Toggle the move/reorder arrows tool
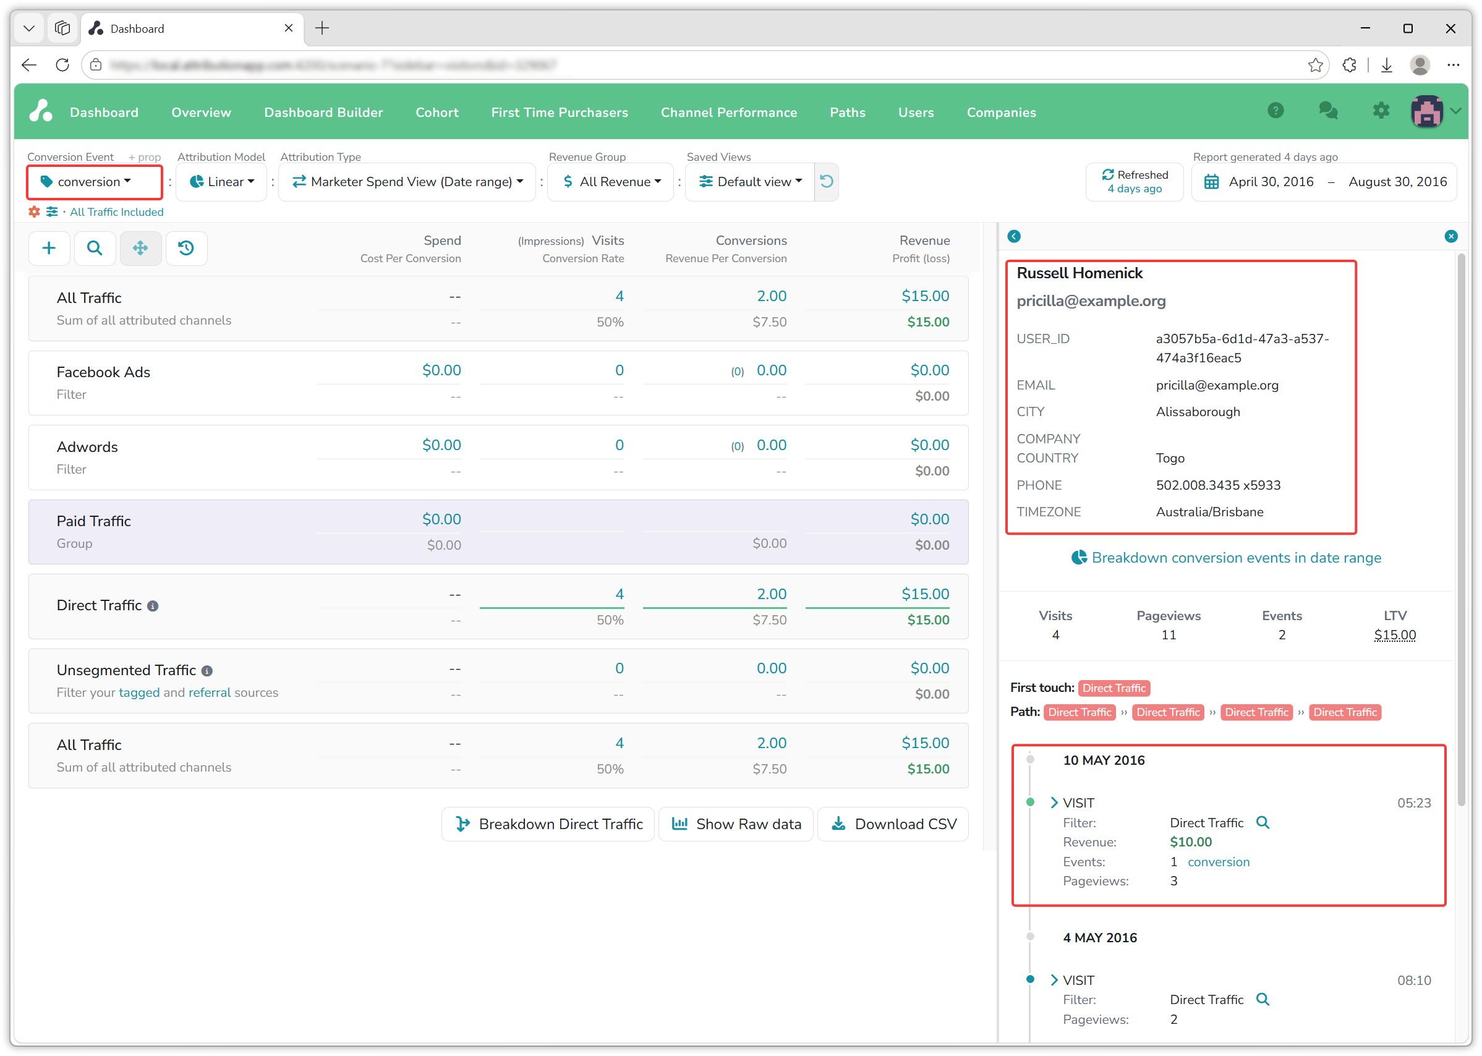The height and width of the screenshot is (1056, 1482). (140, 248)
